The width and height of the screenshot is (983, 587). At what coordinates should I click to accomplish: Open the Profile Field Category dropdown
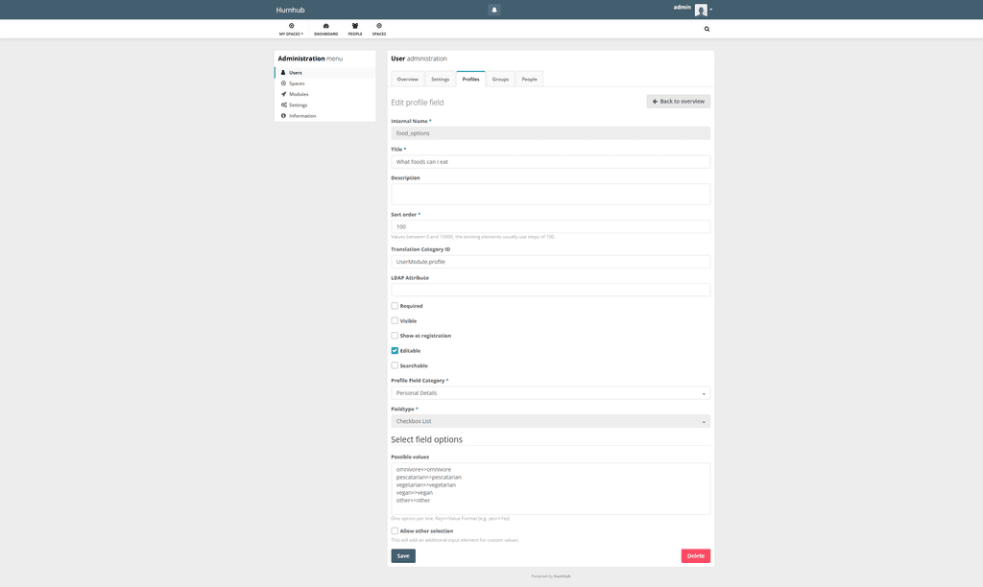tap(550, 392)
